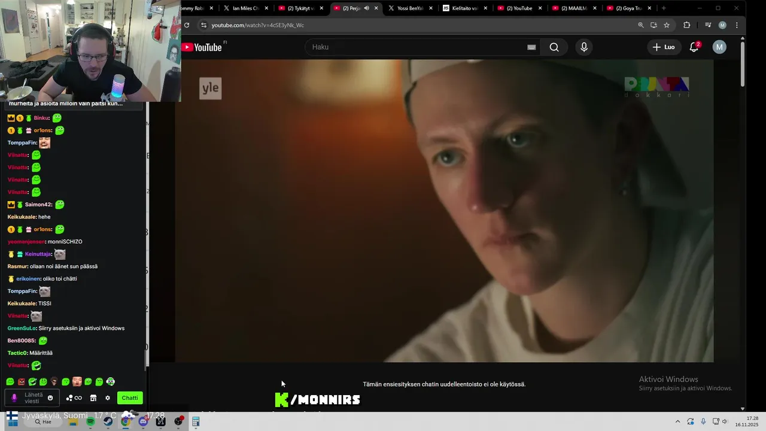The height and width of the screenshot is (431, 766).
Task: Click username GreenSuLo in chat
Action: pos(22,328)
